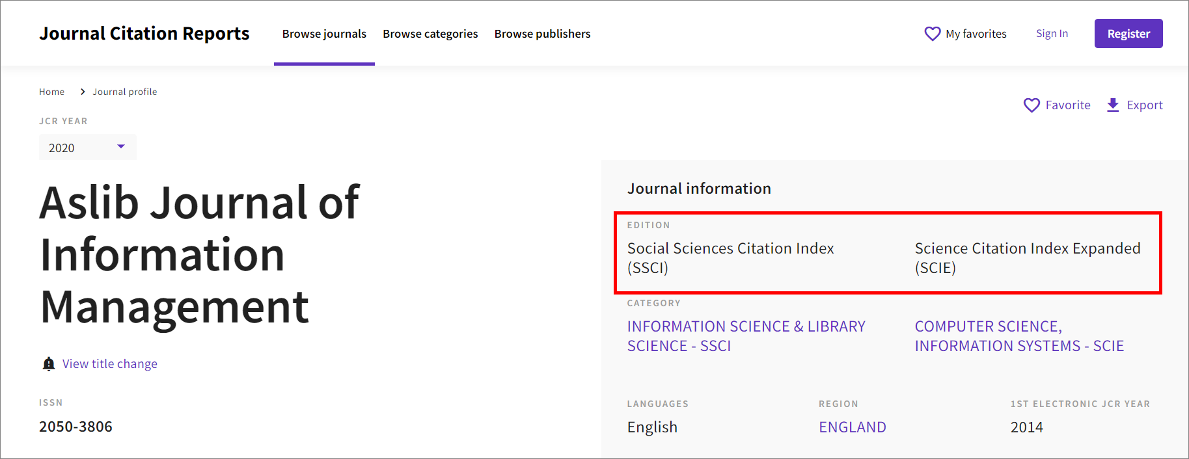Open Computer Science, Information Systems category link
1189x459 pixels.
tap(1019, 336)
